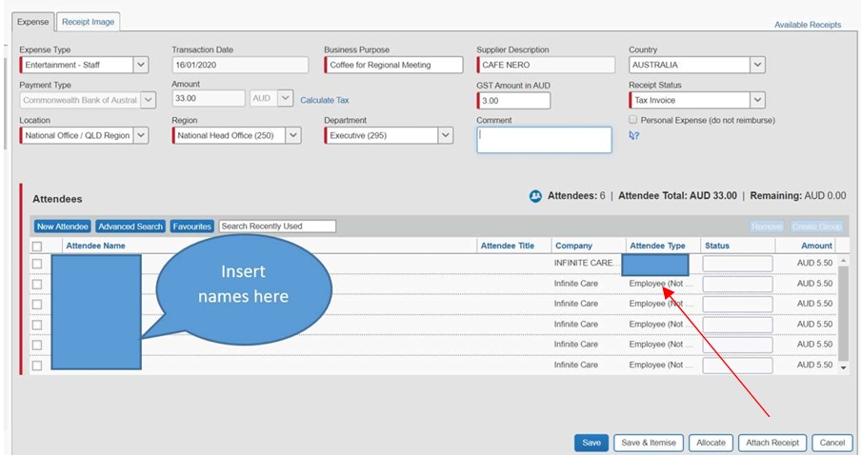Click the help icon below Personal Expense
862x455 pixels.
coord(633,135)
